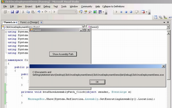Viewport: 172px width, 108px height.
Task: Click the Copy icon in the toolbar
Action: (x=28, y=12)
